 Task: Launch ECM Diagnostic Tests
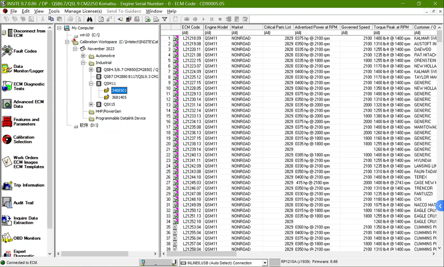[7, 86]
